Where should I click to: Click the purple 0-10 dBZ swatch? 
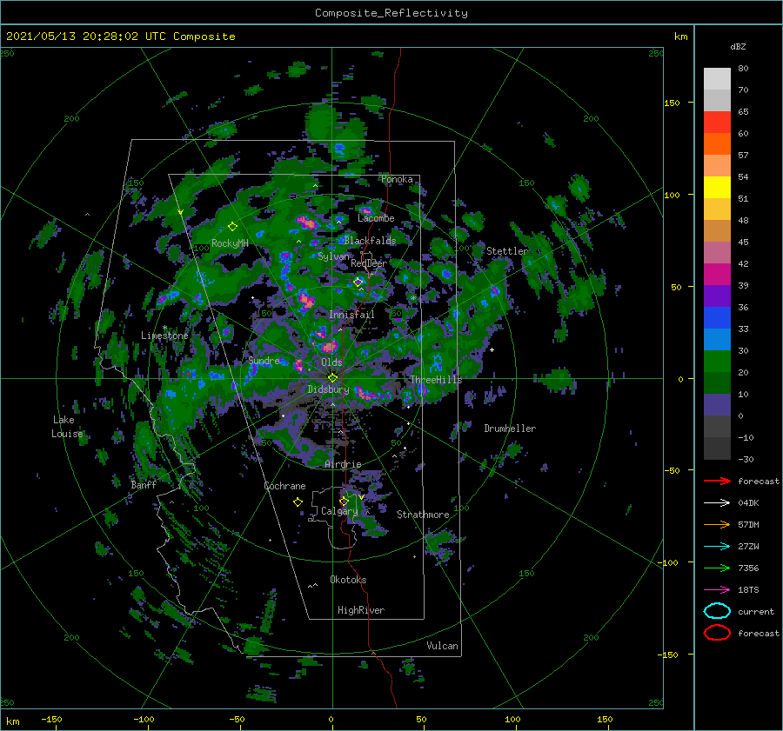tap(717, 405)
